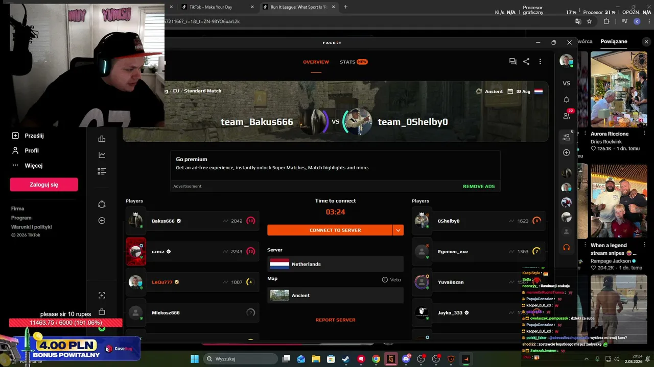The image size is (654, 367).
Task: Open the legend stream snipes video thumbnail
Action: (619, 200)
